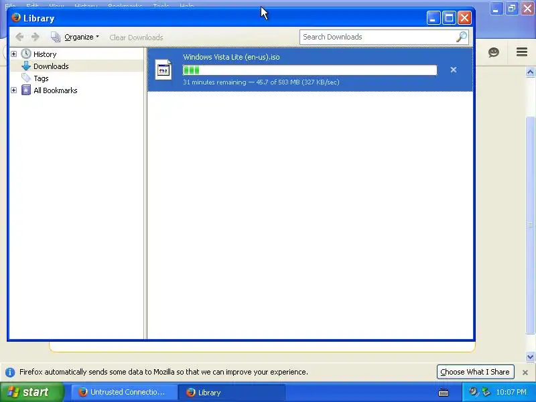Select History in the sidebar
This screenshot has height=402, width=536.
click(x=45, y=54)
